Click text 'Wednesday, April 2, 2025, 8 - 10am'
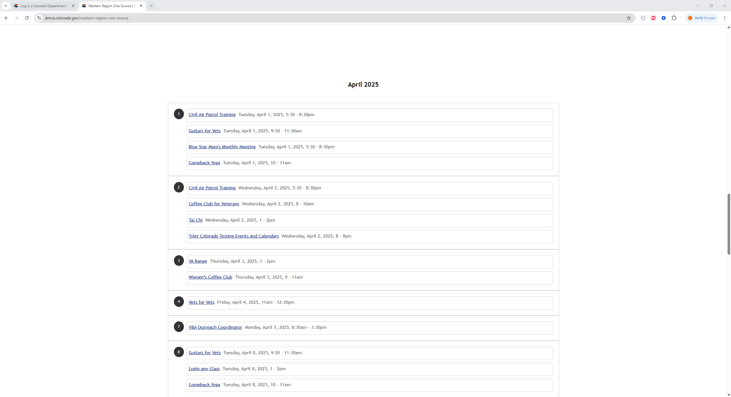The height and width of the screenshot is (397, 731). point(278,204)
